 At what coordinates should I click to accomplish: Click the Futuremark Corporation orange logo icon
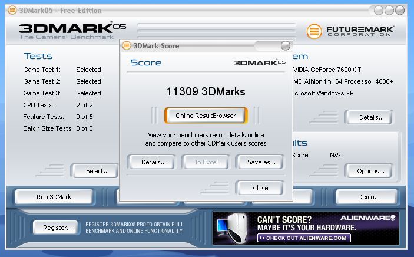(314, 31)
